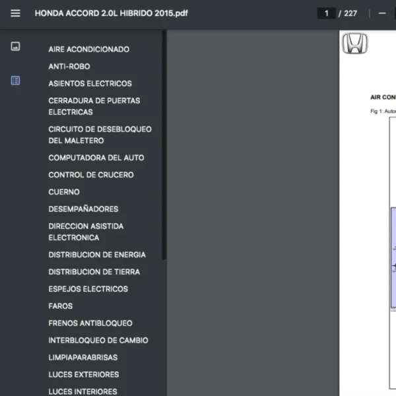Click the total page count 227
The height and width of the screenshot is (396, 396).
click(x=350, y=13)
